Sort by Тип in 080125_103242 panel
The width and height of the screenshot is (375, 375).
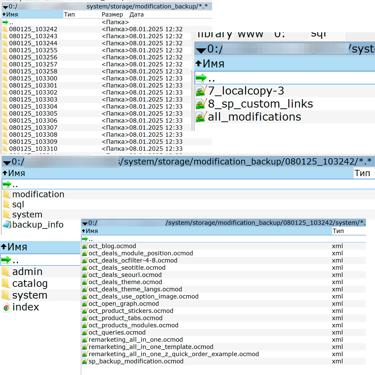click(x=364, y=173)
